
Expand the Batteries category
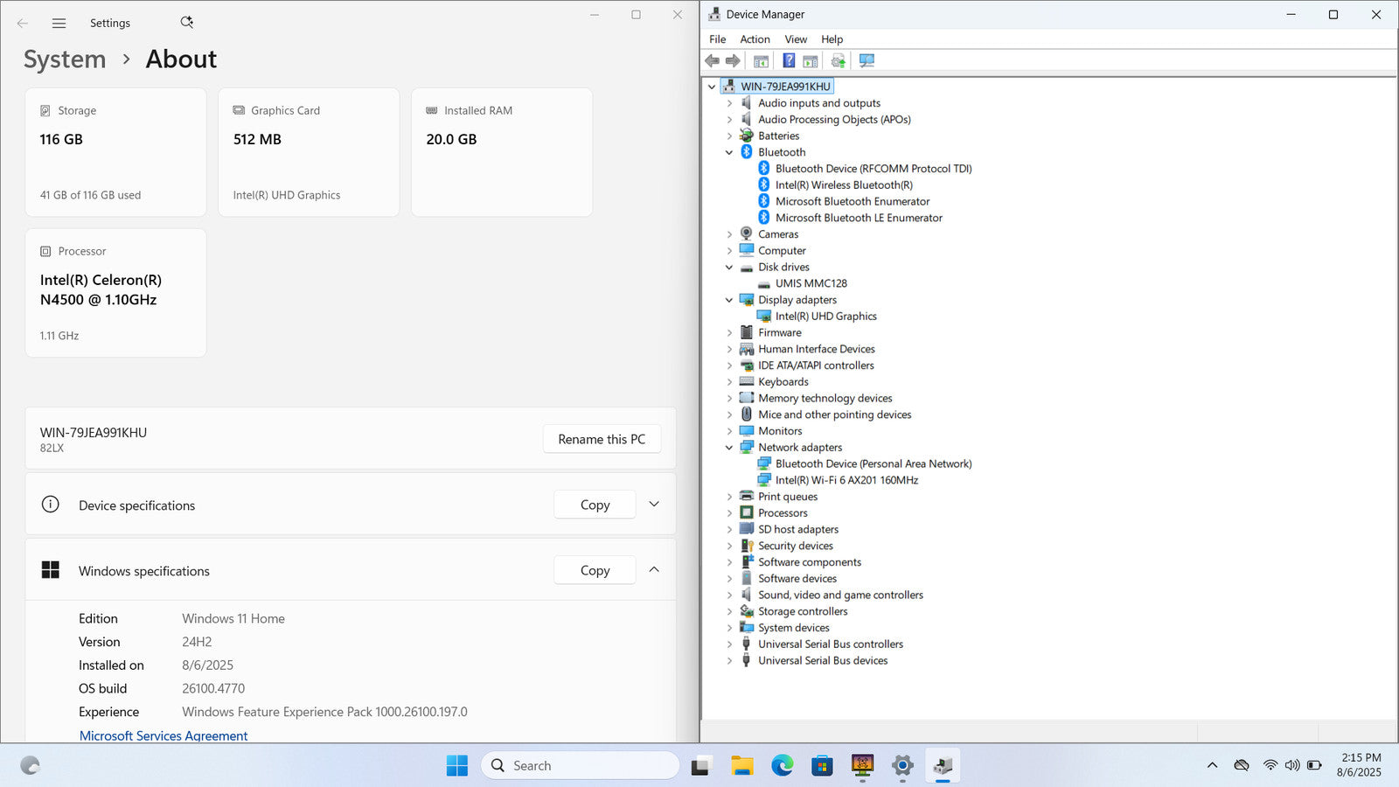729,136
